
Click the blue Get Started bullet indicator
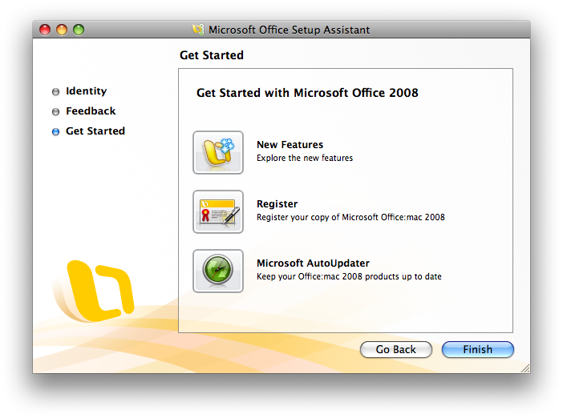coord(55,132)
